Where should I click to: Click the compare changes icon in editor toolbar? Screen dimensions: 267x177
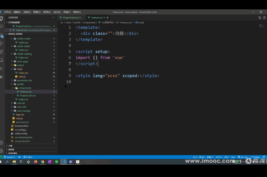coord(260,17)
